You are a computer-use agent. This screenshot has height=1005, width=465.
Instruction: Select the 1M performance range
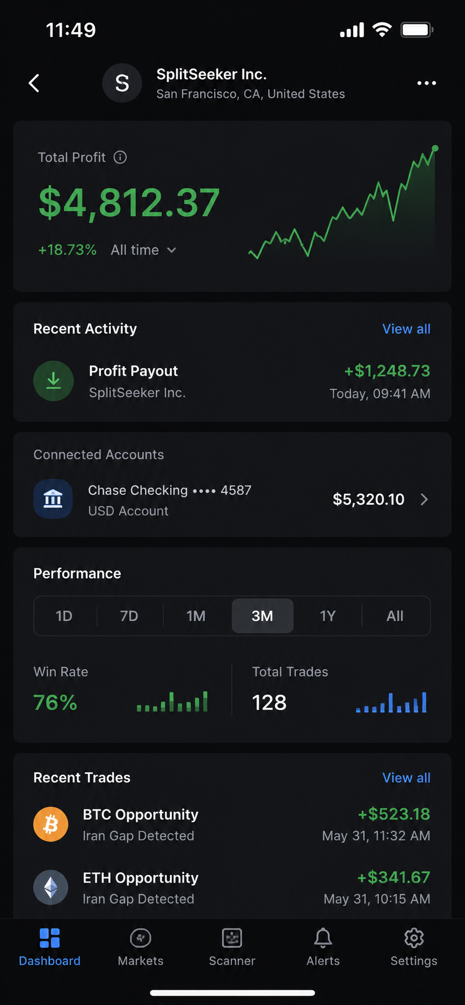[196, 616]
